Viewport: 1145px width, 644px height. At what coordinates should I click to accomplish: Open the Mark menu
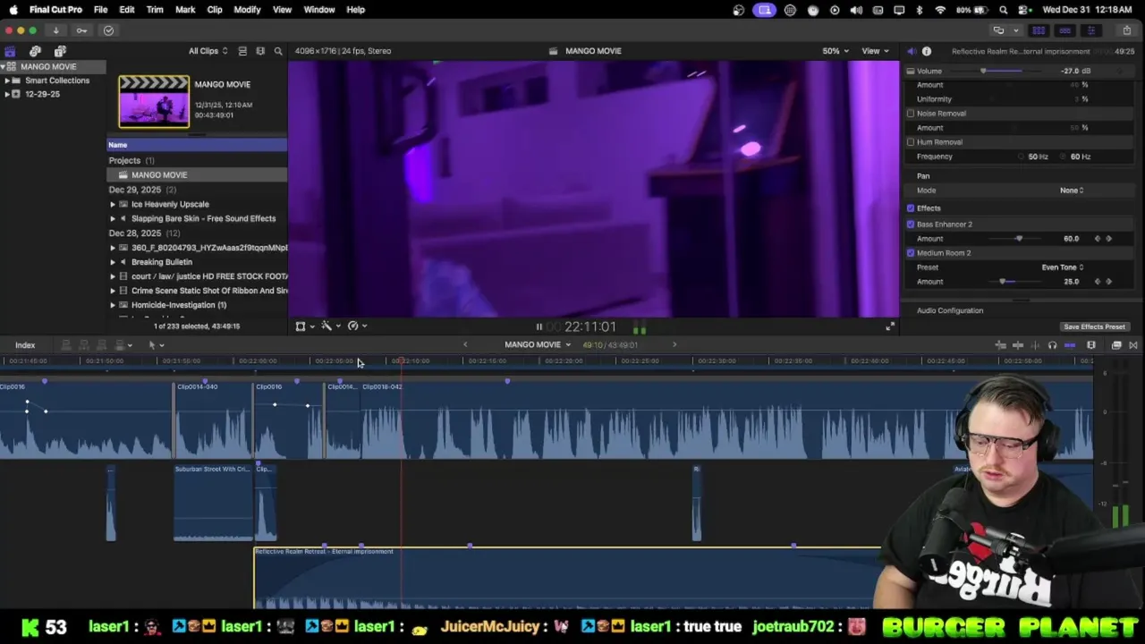coord(185,10)
